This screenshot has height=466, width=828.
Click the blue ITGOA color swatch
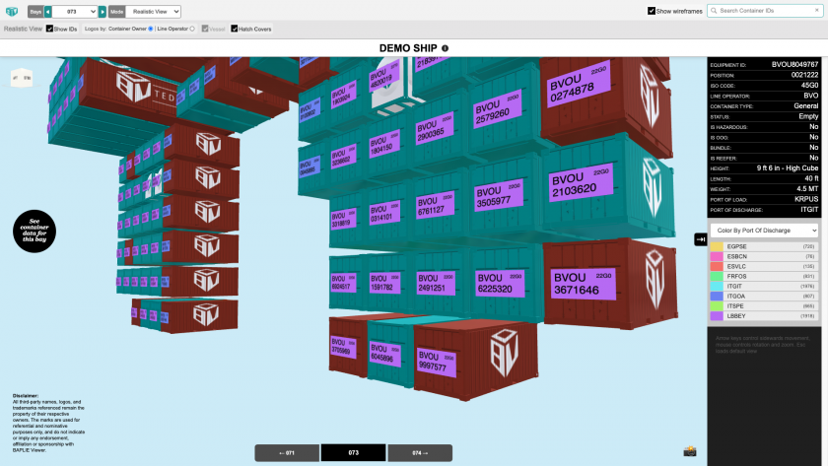tap(717, 297)
